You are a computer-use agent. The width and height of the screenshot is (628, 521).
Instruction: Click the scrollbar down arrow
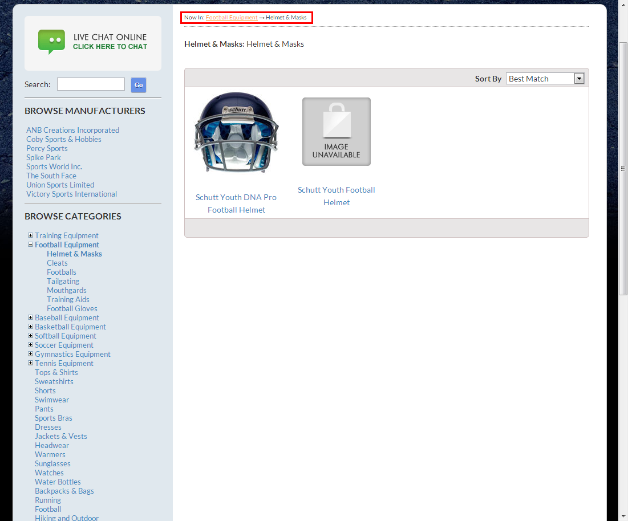click(x=623, y=516)
